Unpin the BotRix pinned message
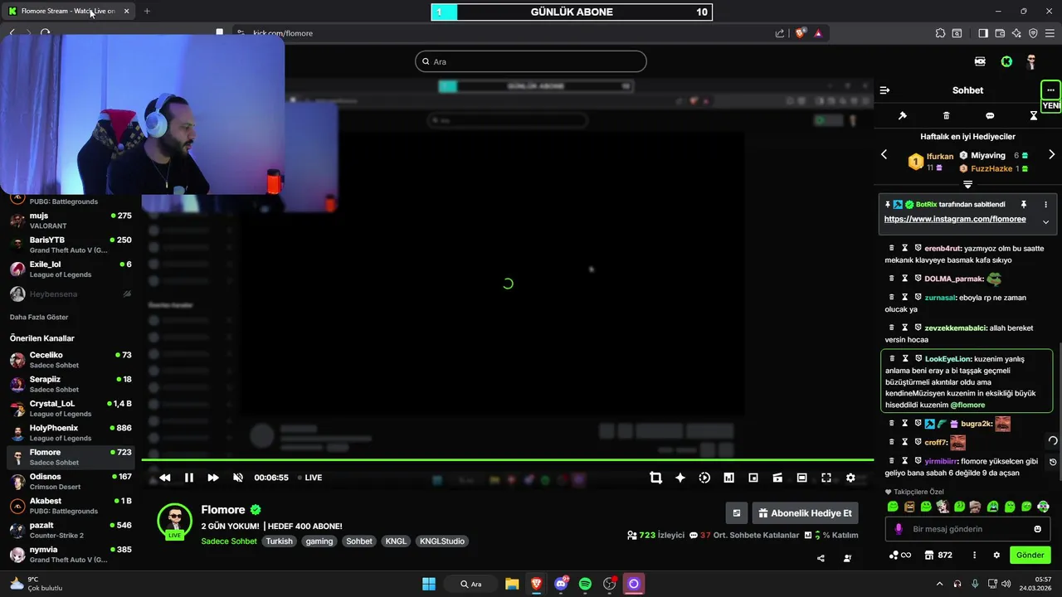 [x=1024, y=204]
